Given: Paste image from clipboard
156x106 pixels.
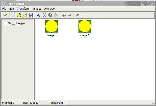Looking at the screenshot, I should (x=56, y=15).
